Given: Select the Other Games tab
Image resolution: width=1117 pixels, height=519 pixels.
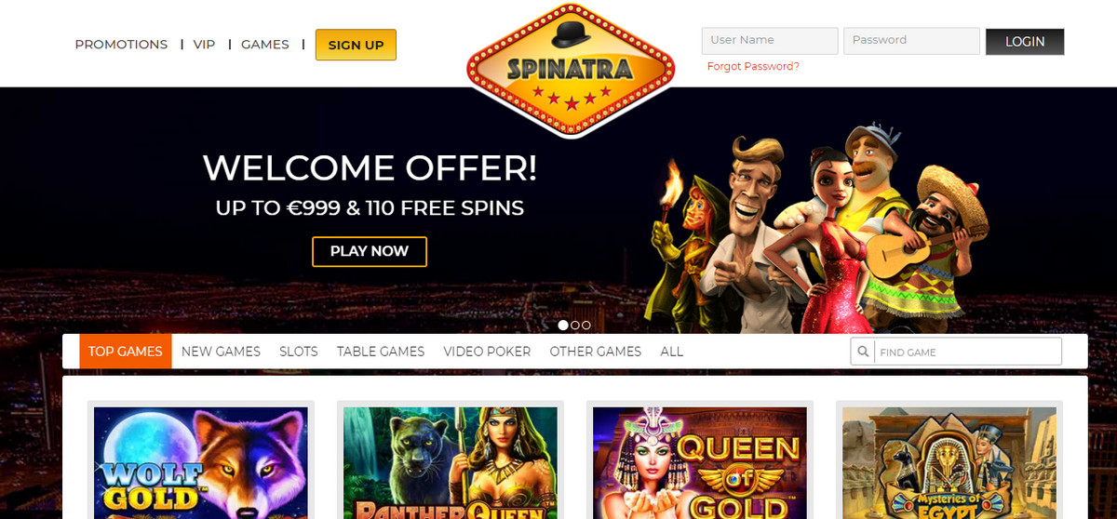Looking at the screenshot, I should [596, 352].
